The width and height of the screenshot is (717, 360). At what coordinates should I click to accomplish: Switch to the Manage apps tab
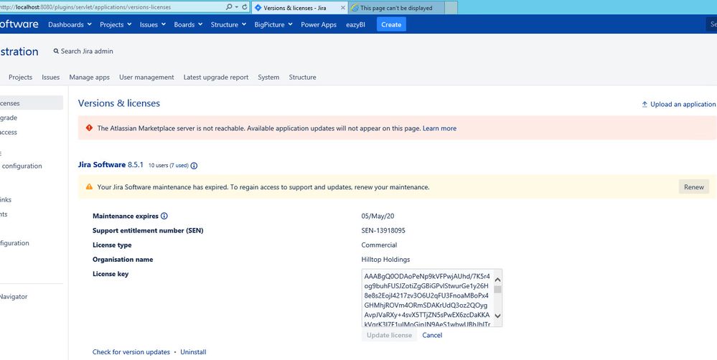(89, 77)
